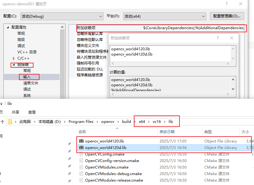Select 调试 under 链接器

[x=27, y=89]
